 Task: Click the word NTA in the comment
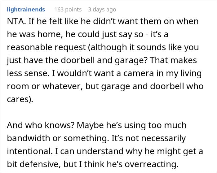click(15, 22)
